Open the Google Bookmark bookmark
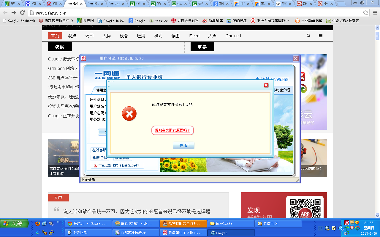The width and height of the screenshot is (380, 237). click(x=19, y=21)
